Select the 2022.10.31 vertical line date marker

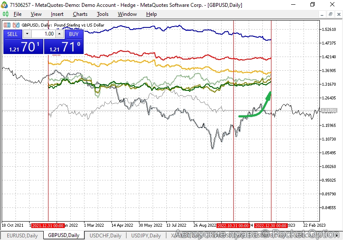pos(233,225)
